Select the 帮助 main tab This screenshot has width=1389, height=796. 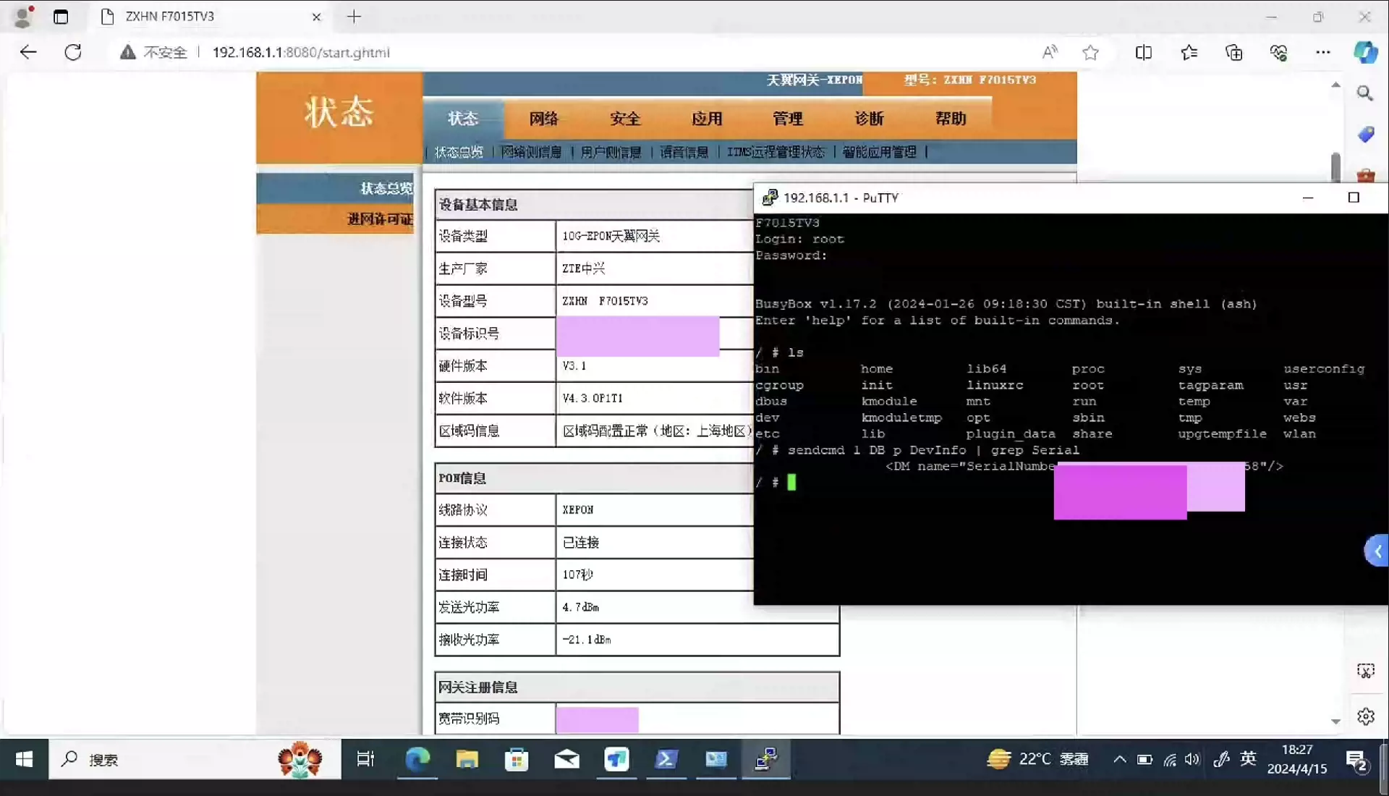click(951, 119)
